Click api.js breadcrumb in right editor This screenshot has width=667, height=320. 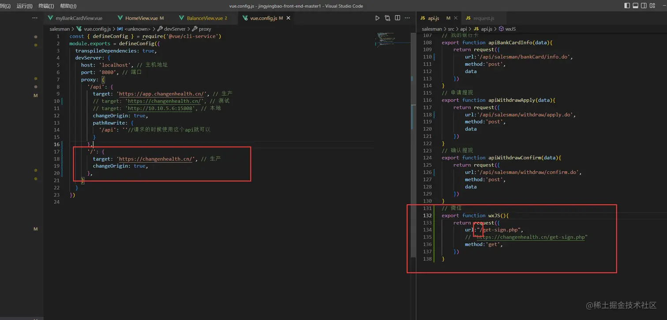coord(487,29)
